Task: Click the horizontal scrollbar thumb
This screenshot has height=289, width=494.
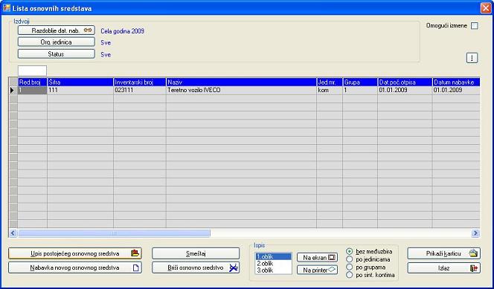Action: [x=114, y=233]
